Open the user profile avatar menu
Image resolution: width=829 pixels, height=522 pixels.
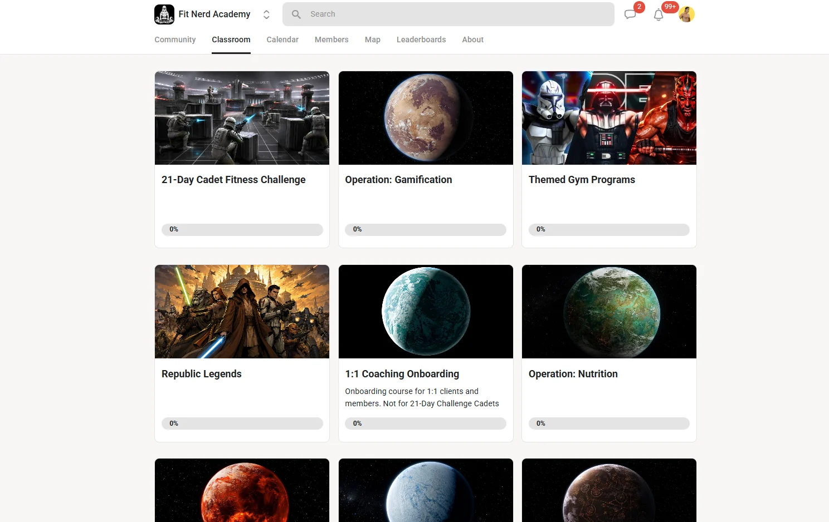[x=686, y=14]
